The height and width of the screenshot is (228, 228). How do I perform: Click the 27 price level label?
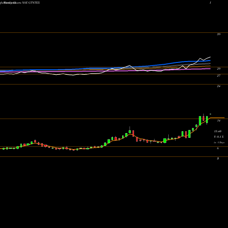(x=218, y=76)
